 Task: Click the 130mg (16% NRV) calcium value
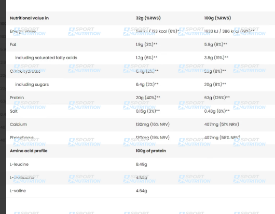coord(153,125)
